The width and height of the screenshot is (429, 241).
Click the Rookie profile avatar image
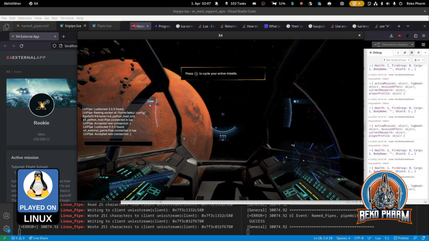coord(41,105)
